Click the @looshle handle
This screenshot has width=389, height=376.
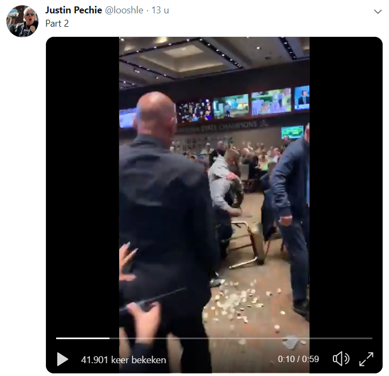coord(123,10)
